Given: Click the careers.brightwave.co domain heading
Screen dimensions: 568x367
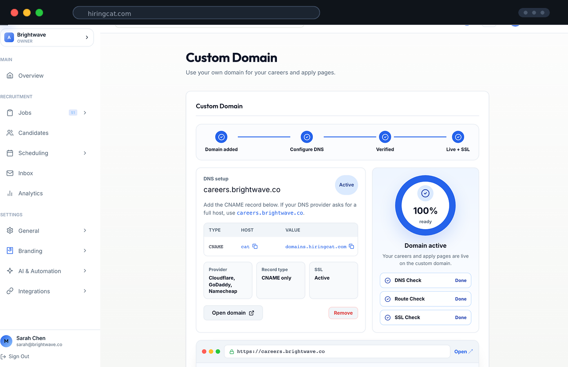Looking at the screenshot, I should (x=242, y=190).
